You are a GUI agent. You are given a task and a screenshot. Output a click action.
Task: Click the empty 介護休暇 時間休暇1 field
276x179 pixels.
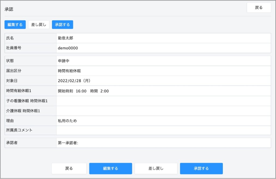tap(163, 111)
